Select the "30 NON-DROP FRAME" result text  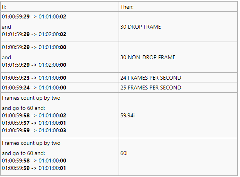point(148,57)
